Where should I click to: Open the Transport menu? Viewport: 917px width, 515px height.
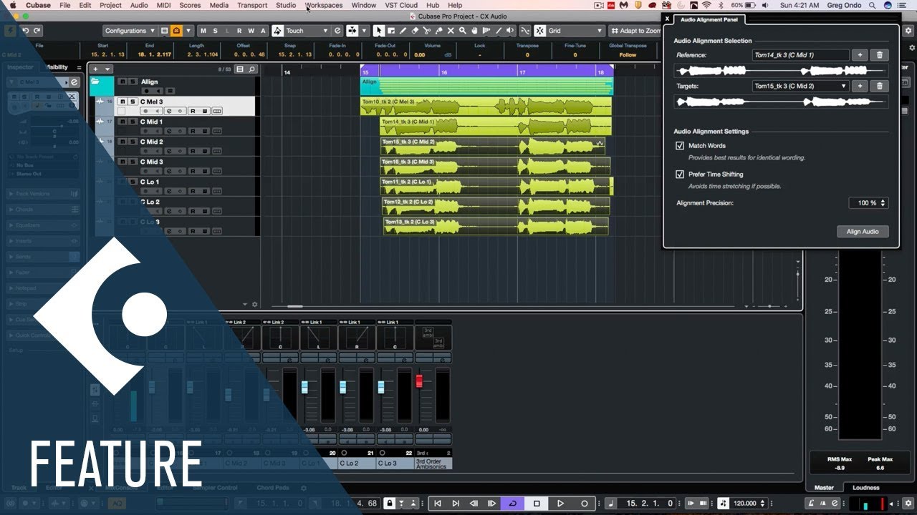click(x=252, y=5)
